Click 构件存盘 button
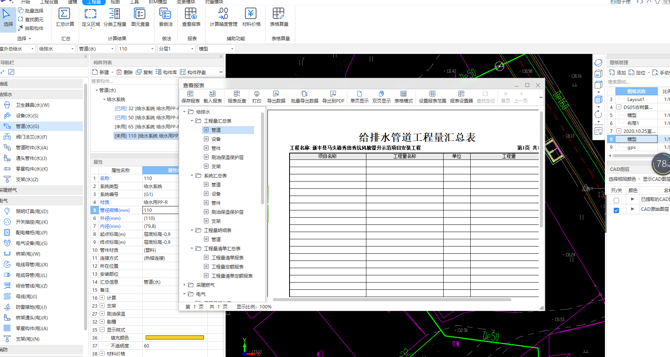 click(193, 72)
